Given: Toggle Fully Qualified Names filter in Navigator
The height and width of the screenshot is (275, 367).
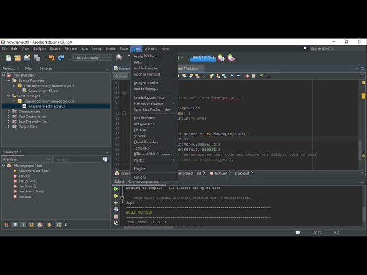Looking at the screenshot, I should coord(49,225).
